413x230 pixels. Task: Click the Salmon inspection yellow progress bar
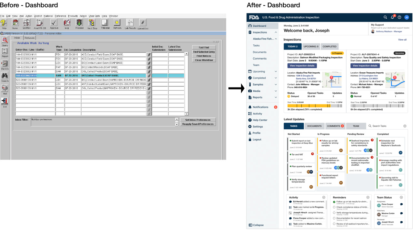coord(315,106)
